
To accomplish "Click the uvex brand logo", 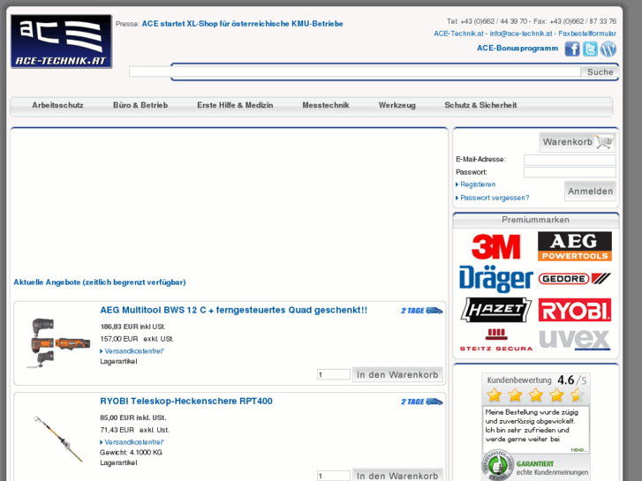I will [x=574, y=340].
